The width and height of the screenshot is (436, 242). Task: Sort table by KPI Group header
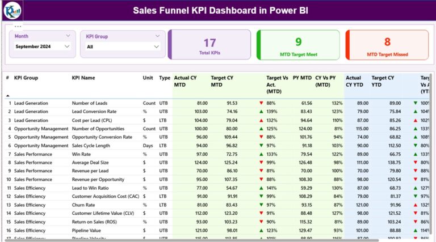[x=26, y=78]
